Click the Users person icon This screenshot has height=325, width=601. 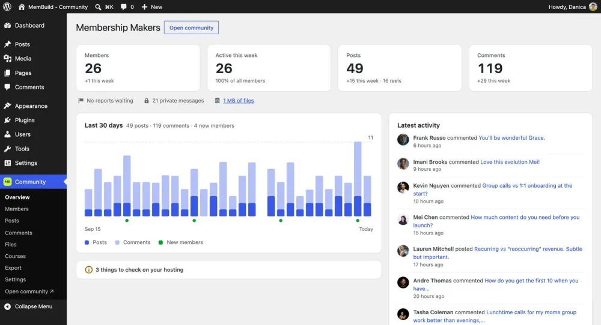tap(7, 134)
